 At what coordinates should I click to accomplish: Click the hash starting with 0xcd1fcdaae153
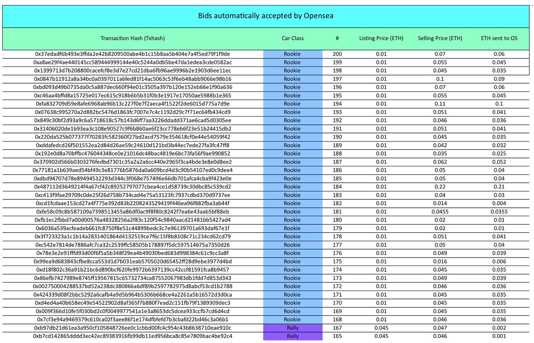[133, 203]
